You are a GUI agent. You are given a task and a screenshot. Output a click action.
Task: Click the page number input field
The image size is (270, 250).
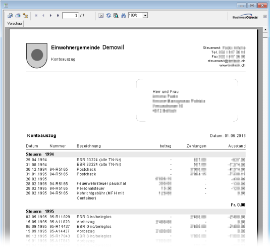[x=70, y=16]
